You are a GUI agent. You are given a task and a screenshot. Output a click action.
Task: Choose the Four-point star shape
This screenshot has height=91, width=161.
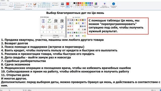[x=41, y=7]
